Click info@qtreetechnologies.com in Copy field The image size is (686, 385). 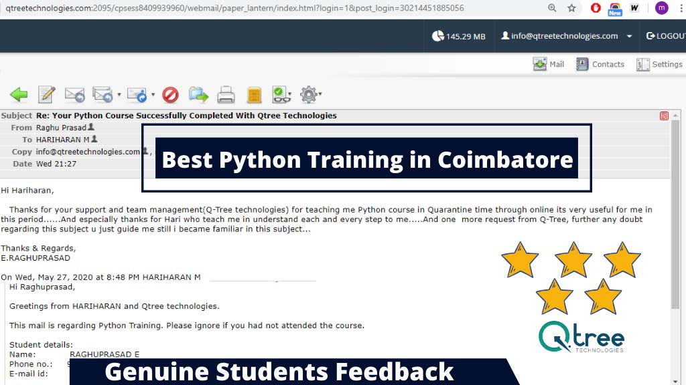click(88, 152)
